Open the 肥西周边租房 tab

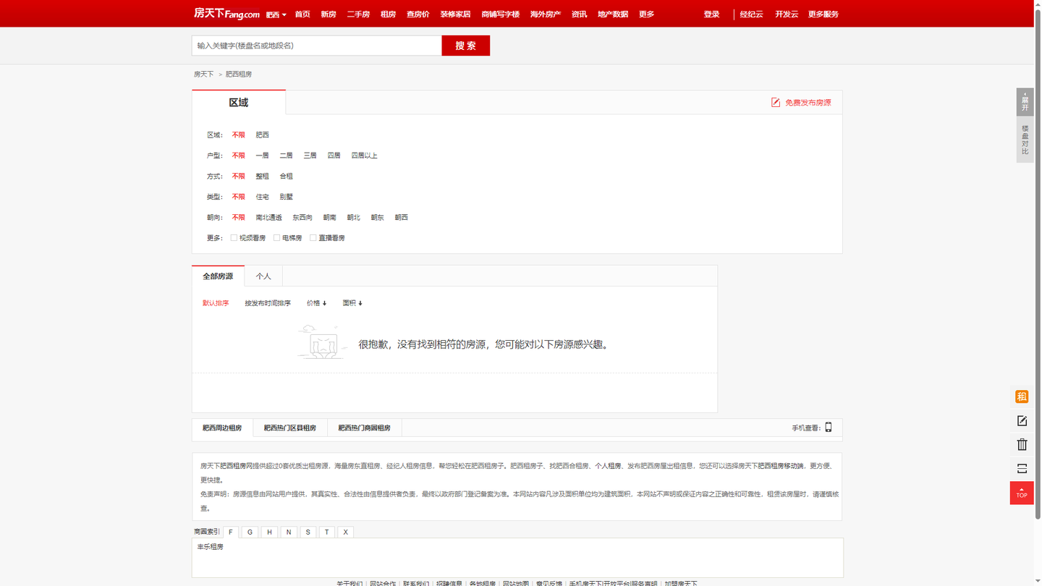click(x=222, y=428)
